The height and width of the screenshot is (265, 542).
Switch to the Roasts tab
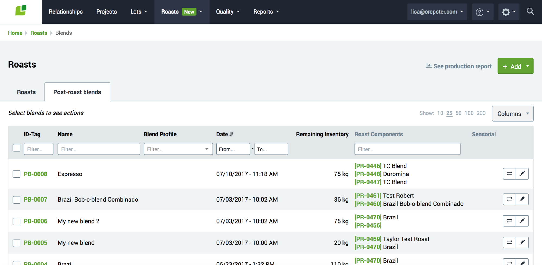coord(26,92)
